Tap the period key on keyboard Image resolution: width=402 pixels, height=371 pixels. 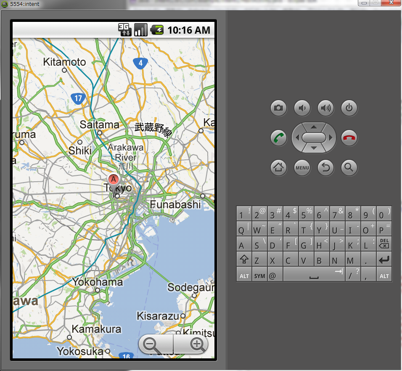(x=368, y=259)
